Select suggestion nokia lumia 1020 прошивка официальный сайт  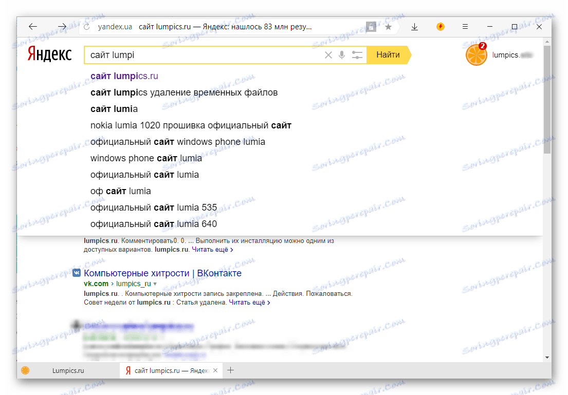click(191, 126)
